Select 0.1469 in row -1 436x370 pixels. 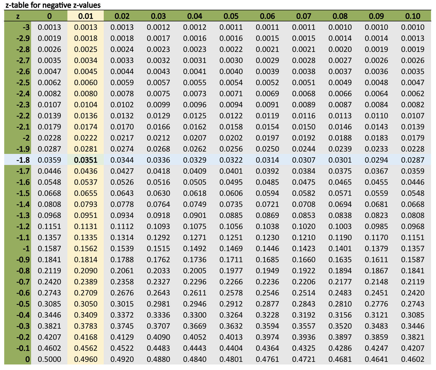tap(231, 249)
